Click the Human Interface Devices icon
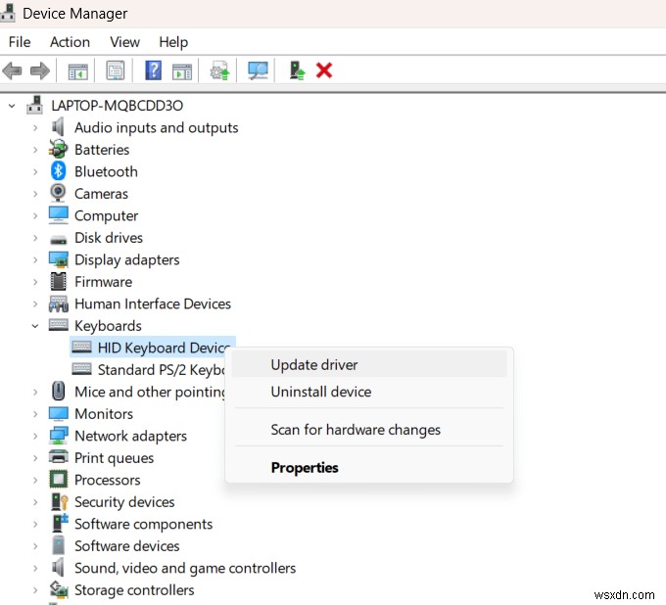 (x=58, y=303)
